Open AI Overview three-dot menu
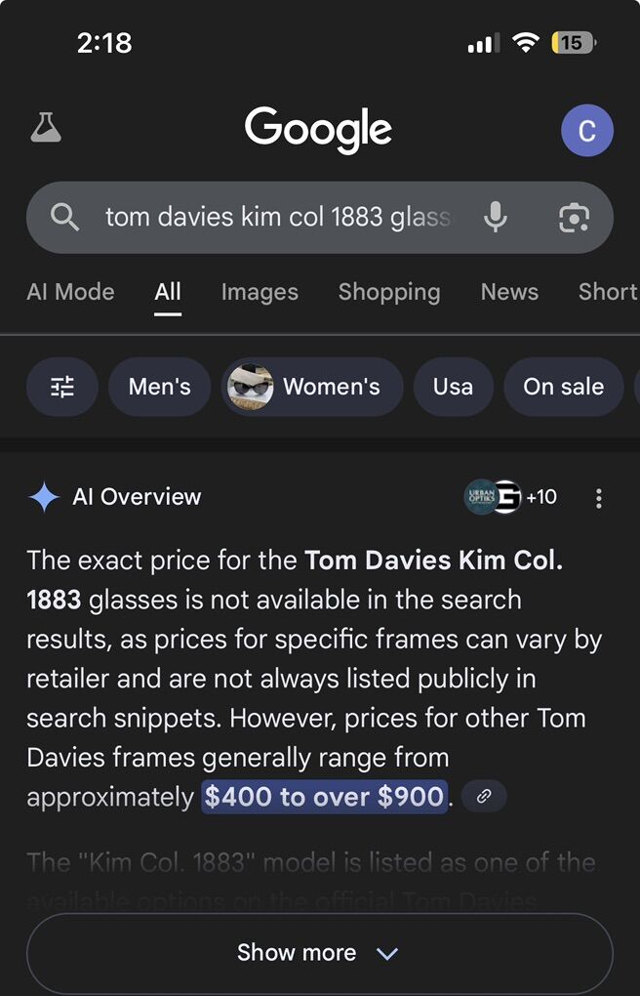This screenshot has height=996, width=640. click(x=598, y=498)
